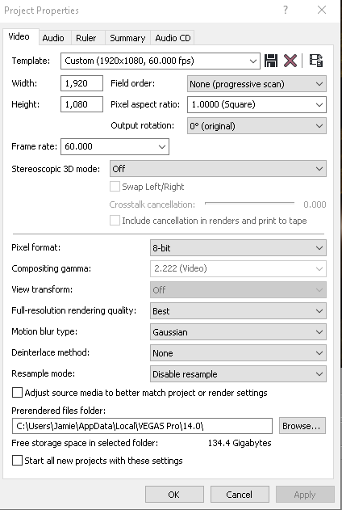Screen dimensions: 342x510
Task: Check Start all new projects with these settings
Action: coord(17,461)
